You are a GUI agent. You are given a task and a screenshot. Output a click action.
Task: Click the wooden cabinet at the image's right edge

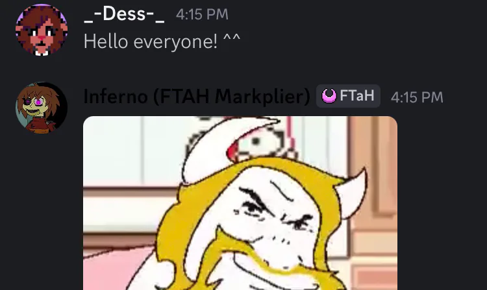(x=373, y=203)
